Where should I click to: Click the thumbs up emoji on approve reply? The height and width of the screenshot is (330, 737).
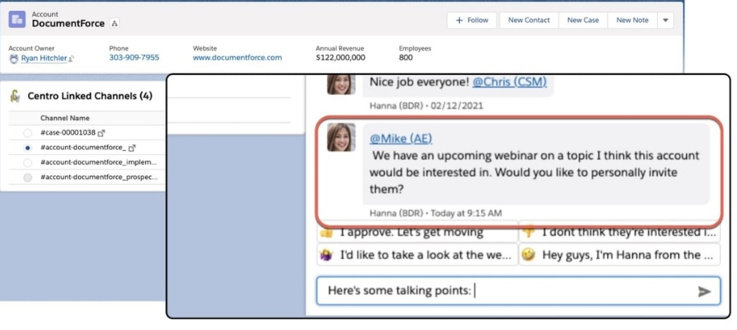pyautogui.click(x=326, y=232)
